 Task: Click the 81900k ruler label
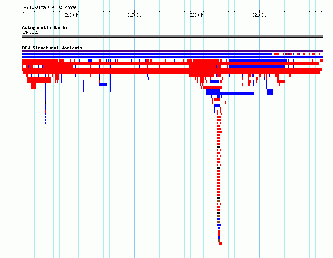(134, 15)
